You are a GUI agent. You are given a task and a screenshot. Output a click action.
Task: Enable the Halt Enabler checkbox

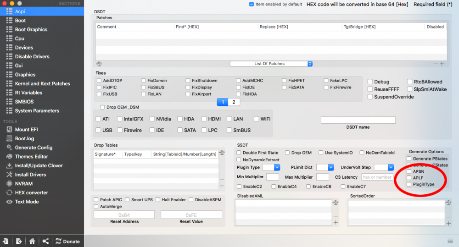(x=158, y=200)
